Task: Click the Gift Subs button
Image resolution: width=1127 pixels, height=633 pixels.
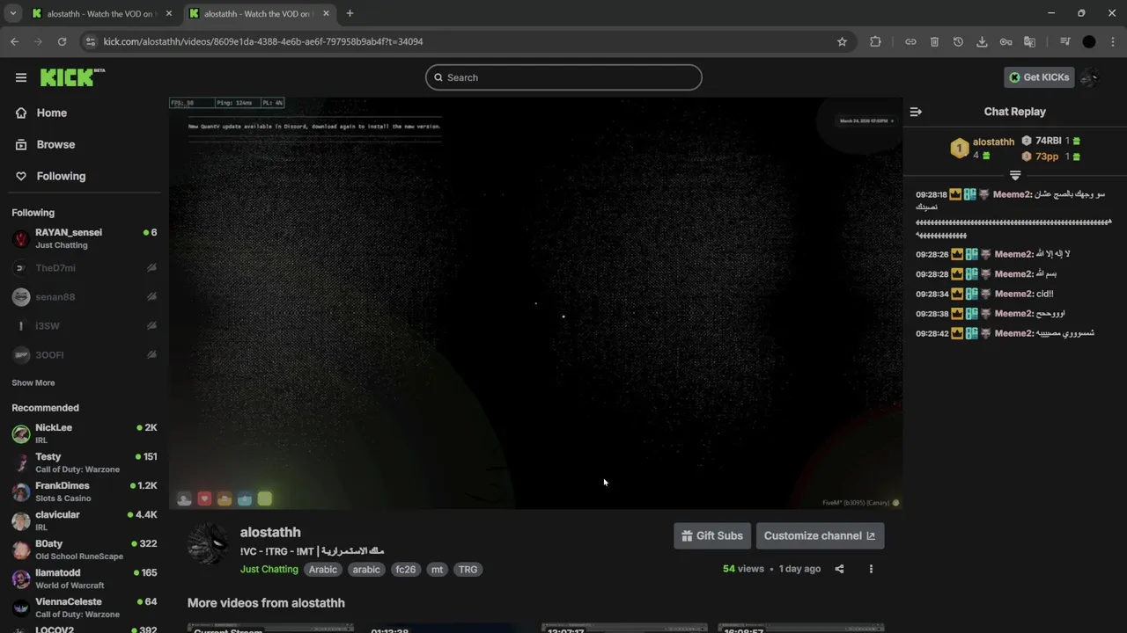Action: [x=712, y=535]
